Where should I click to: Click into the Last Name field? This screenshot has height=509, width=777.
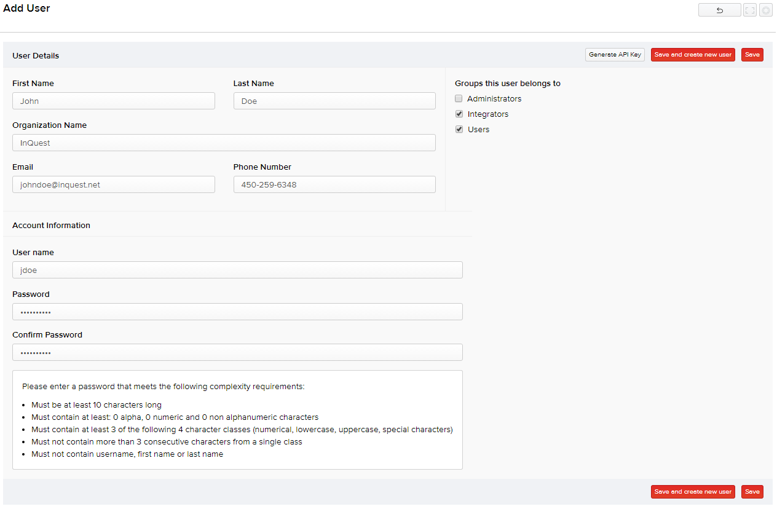coord(334,101)
